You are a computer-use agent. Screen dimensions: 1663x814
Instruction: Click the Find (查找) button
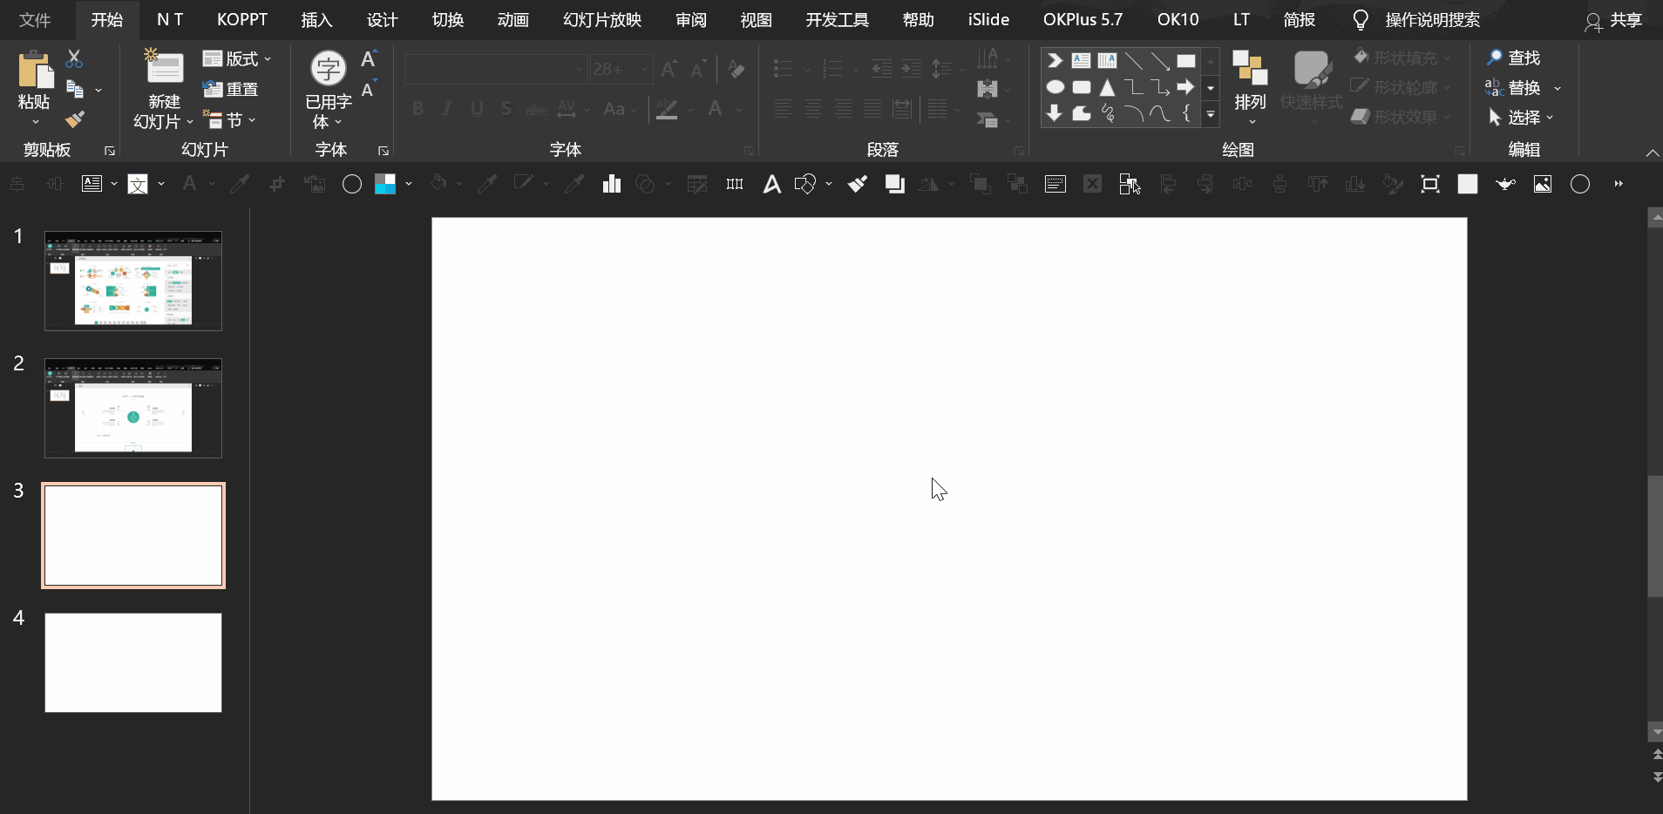click(x=1514, y=58)
